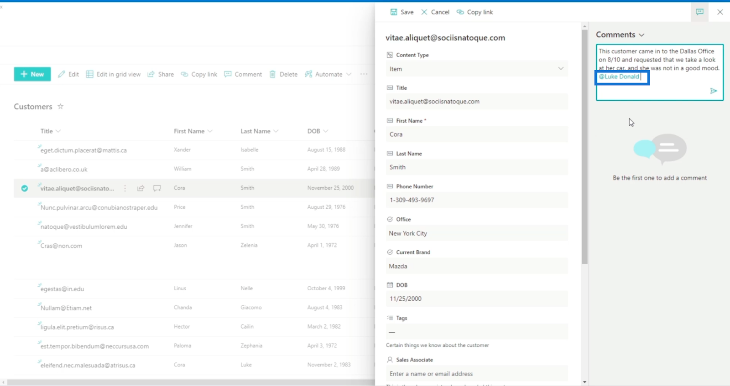Click Sales Associate name or email field
This screenshot has width=730, height=386.
477,374
